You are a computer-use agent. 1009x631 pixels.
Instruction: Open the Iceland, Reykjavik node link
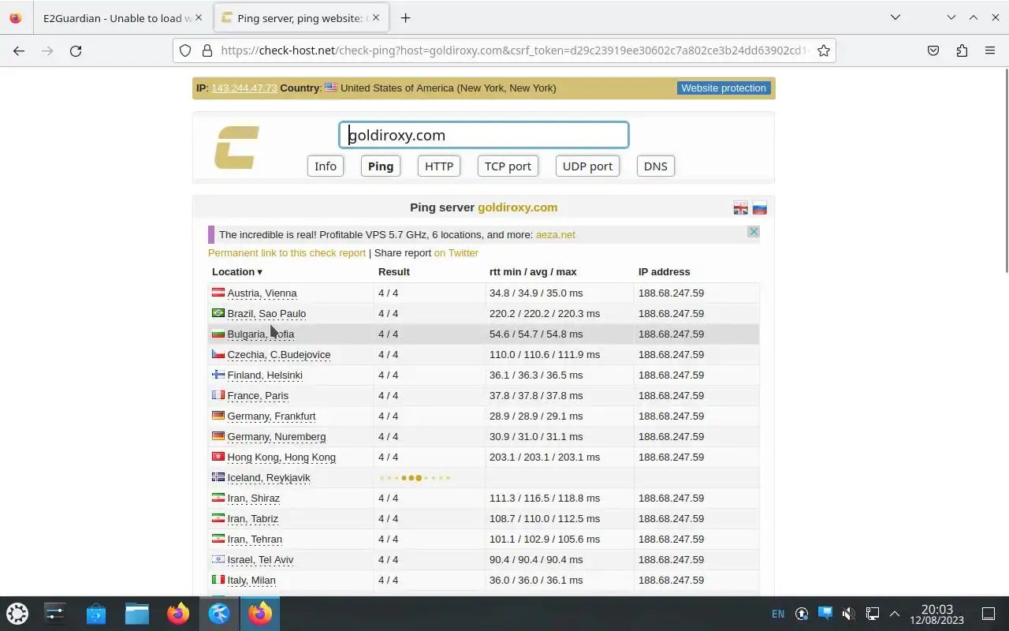click(x=269, y=478)
